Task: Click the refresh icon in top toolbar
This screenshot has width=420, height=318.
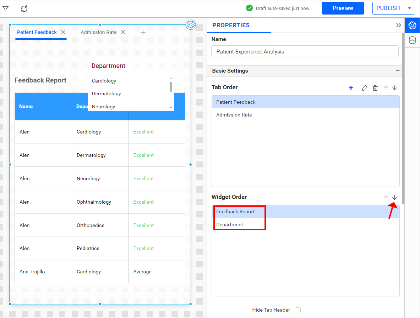Action: tap(24, 8)
